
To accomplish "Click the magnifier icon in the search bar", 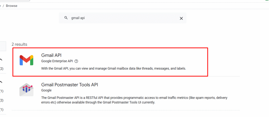I will pyautogui.click(x=66, y=18).
